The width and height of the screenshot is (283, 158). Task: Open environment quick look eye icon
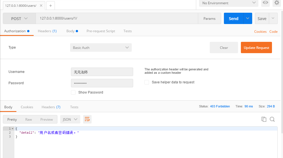point(265,3)
